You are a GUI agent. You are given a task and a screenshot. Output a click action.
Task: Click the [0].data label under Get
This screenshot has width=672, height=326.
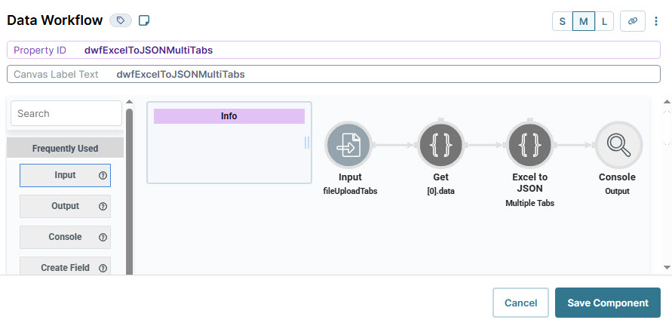point(440,192)
